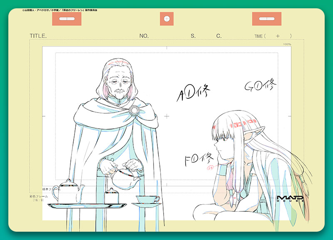Click the "(16:9)" ratio text
Screen dimensions: 333x240
click(x=38, y=200)
